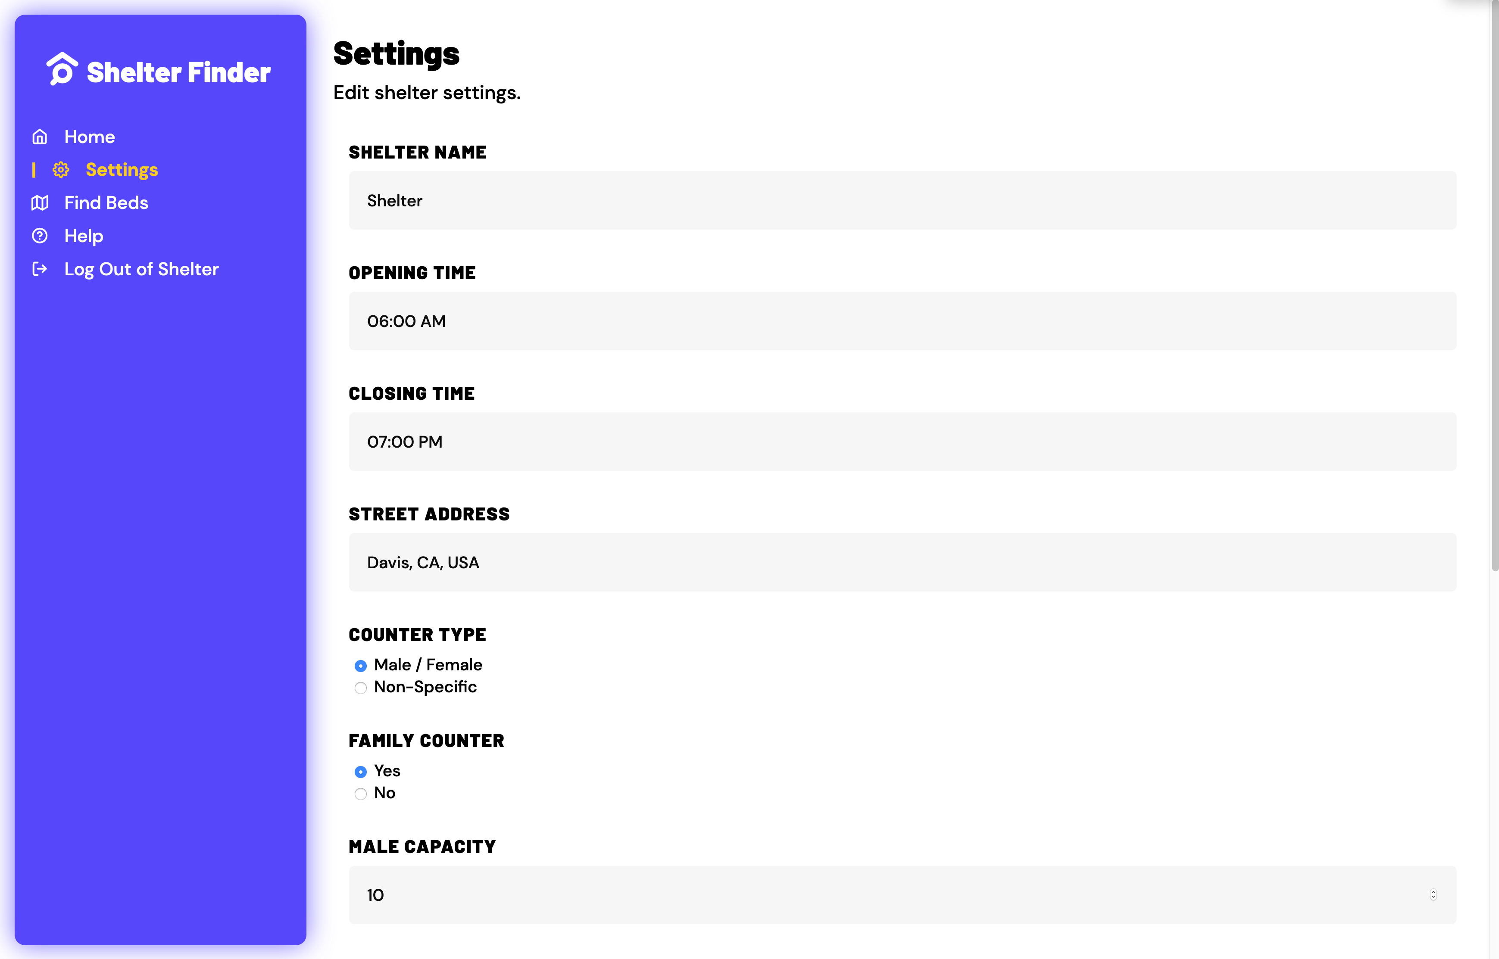Viewport: 1499px width, 959px height.
Task: Click Log Out of Shelter
Action: click(141, 269)
